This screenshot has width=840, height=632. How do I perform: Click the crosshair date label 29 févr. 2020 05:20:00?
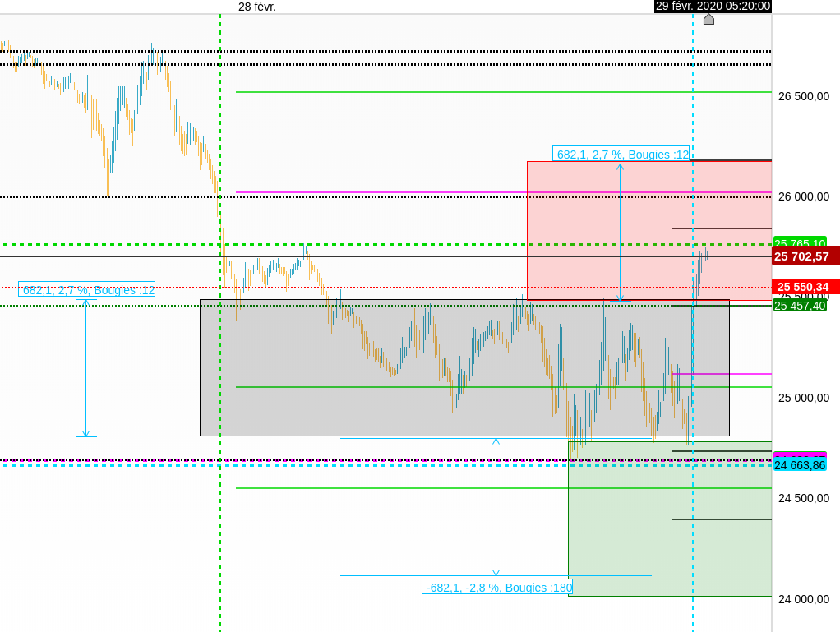pyautogui.click(x=713, y=6)
